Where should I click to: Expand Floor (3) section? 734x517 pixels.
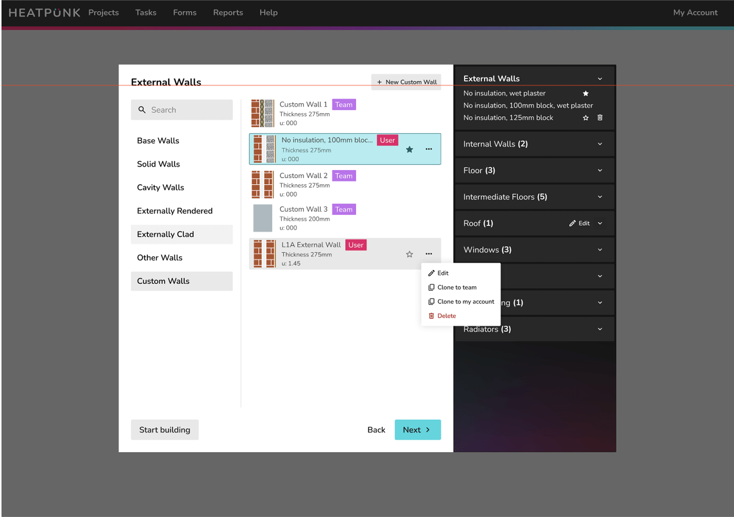(x=600, y=171)
